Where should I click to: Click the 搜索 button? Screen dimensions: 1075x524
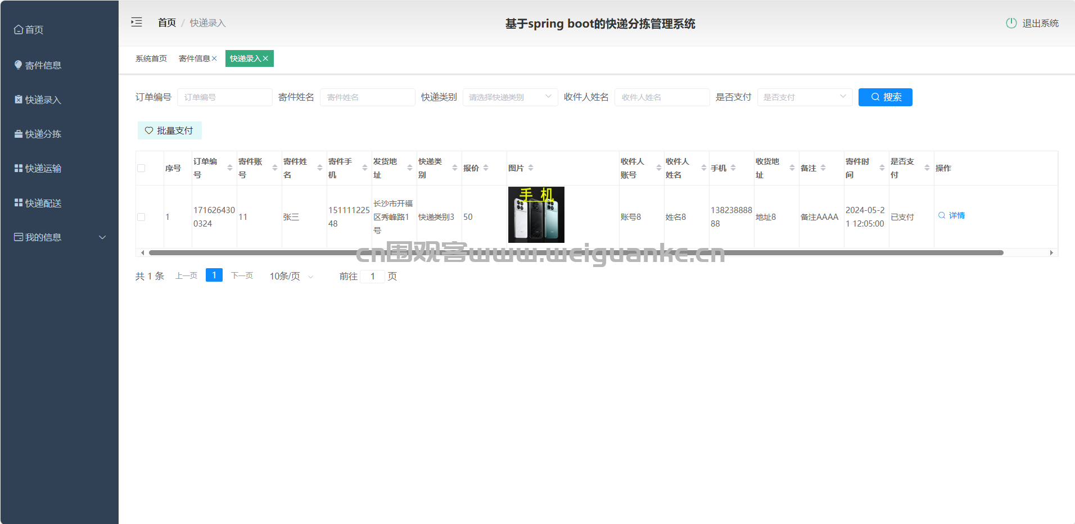885,97
